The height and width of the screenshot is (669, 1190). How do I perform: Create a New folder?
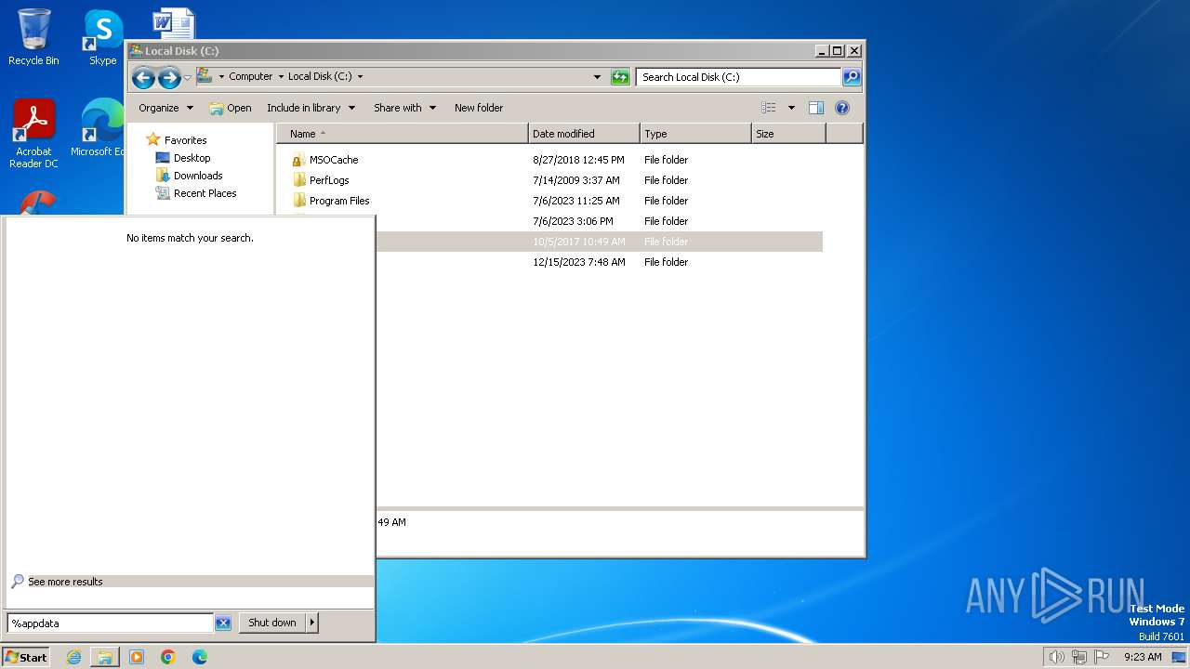click(x=479, y=108)
